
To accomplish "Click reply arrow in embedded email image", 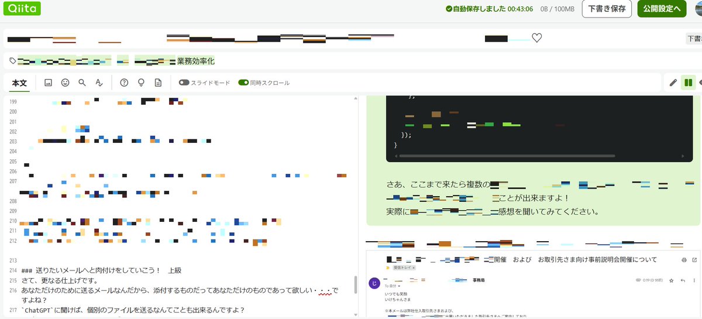I will [x=683, y=281].
